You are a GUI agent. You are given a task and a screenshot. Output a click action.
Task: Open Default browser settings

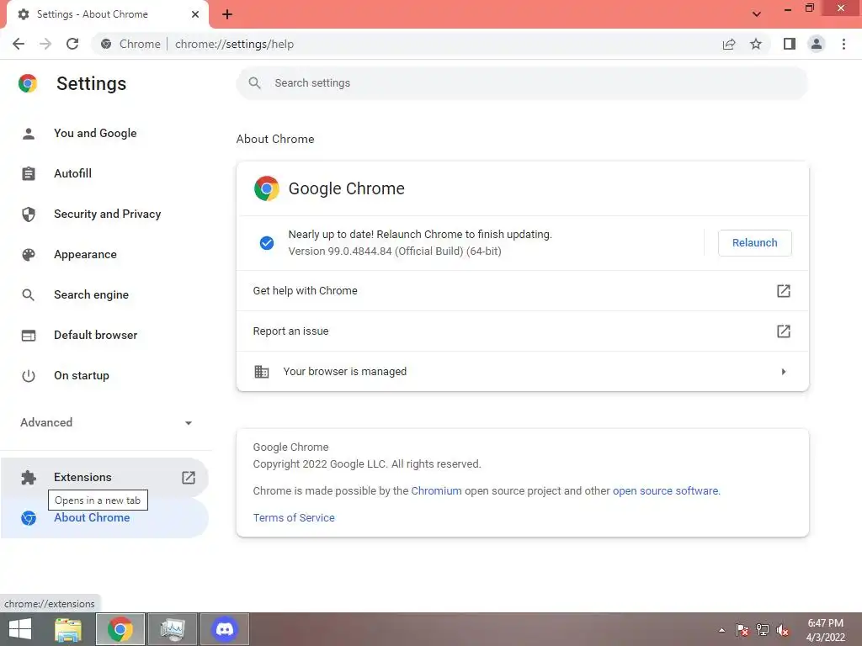(x=104, y=335)
